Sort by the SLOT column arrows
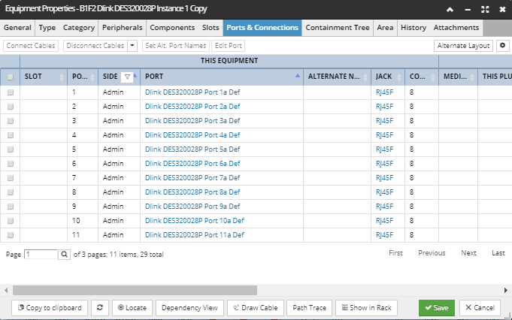Screen dimensions: 512x320 tap(62, 77)
